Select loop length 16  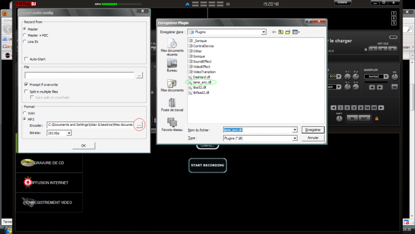(367, 108)
